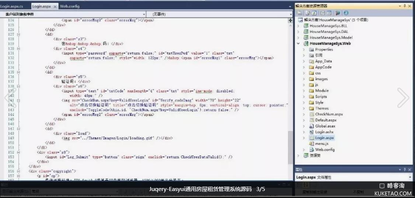Collapse the code outline at line 130
The image size is (415, 198).
(18, 49)
